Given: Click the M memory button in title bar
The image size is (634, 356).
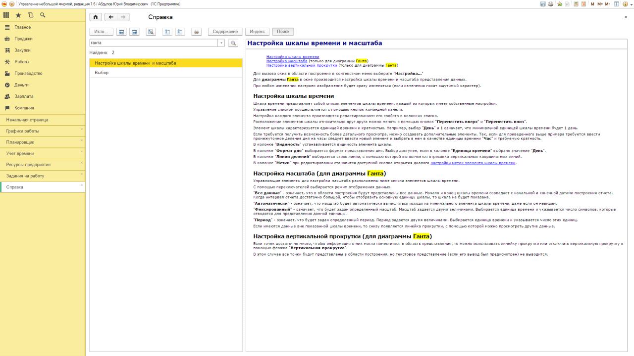Looking at the screenshot, I should pyautogui.click(x=593, y=4).
